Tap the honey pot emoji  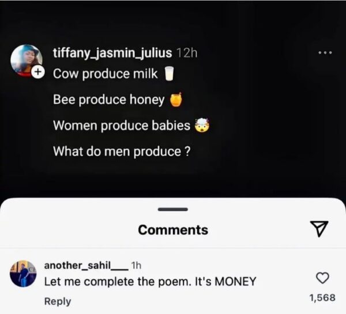(x=176, y=100)
